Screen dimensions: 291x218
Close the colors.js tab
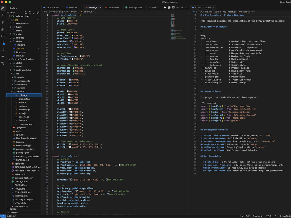pyautogui.click(x=101, y=8)
